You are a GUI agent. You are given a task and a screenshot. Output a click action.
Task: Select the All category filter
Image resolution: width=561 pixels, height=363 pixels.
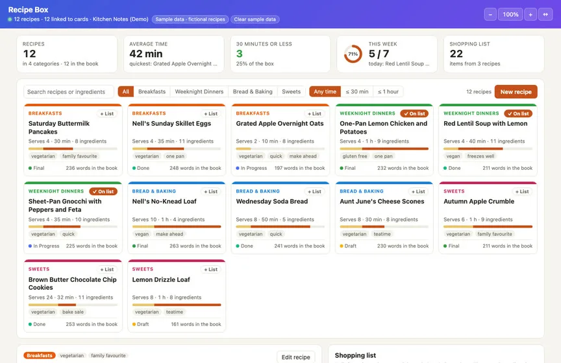pyautogui.click(x=125, y=91)
